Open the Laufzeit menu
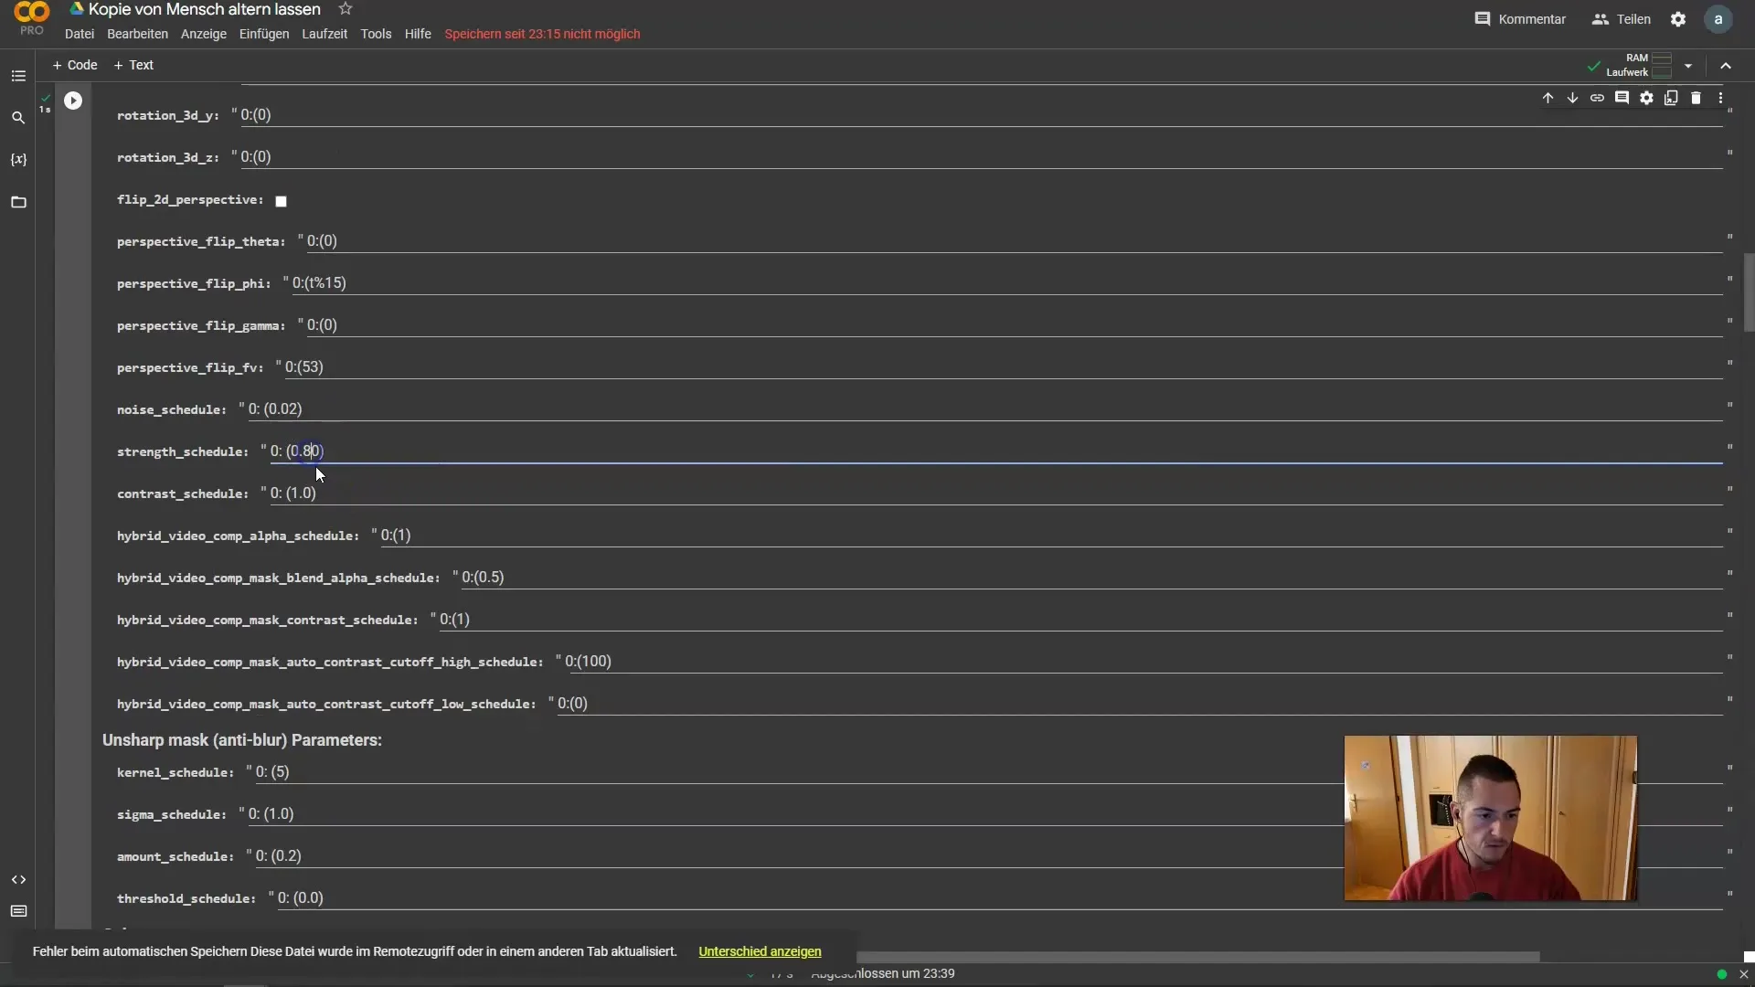Screen dimensions: 1755x987 click(324, 33)
